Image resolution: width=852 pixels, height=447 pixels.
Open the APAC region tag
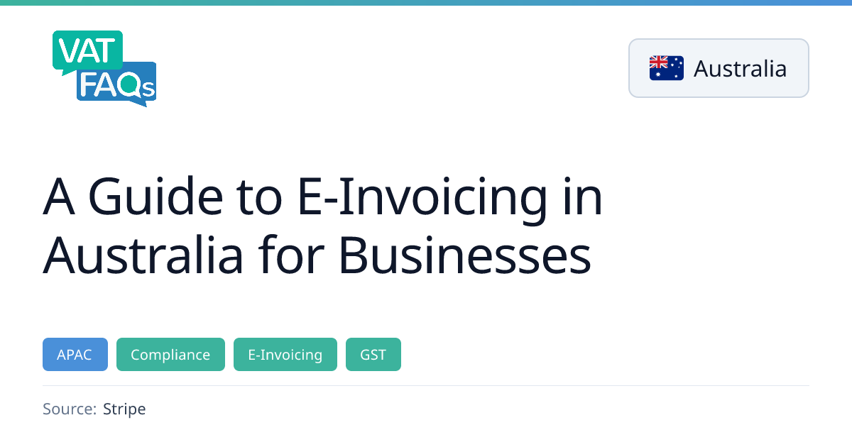[x=75, y=355]
